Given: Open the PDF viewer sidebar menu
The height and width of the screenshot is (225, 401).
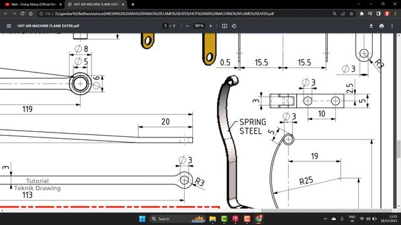Looking at the screenshot, I should click(x=9, y=26).
